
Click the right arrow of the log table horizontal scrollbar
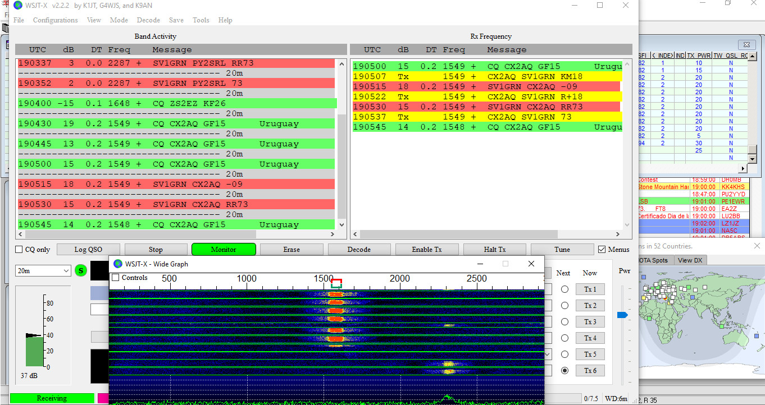(744, 168)
